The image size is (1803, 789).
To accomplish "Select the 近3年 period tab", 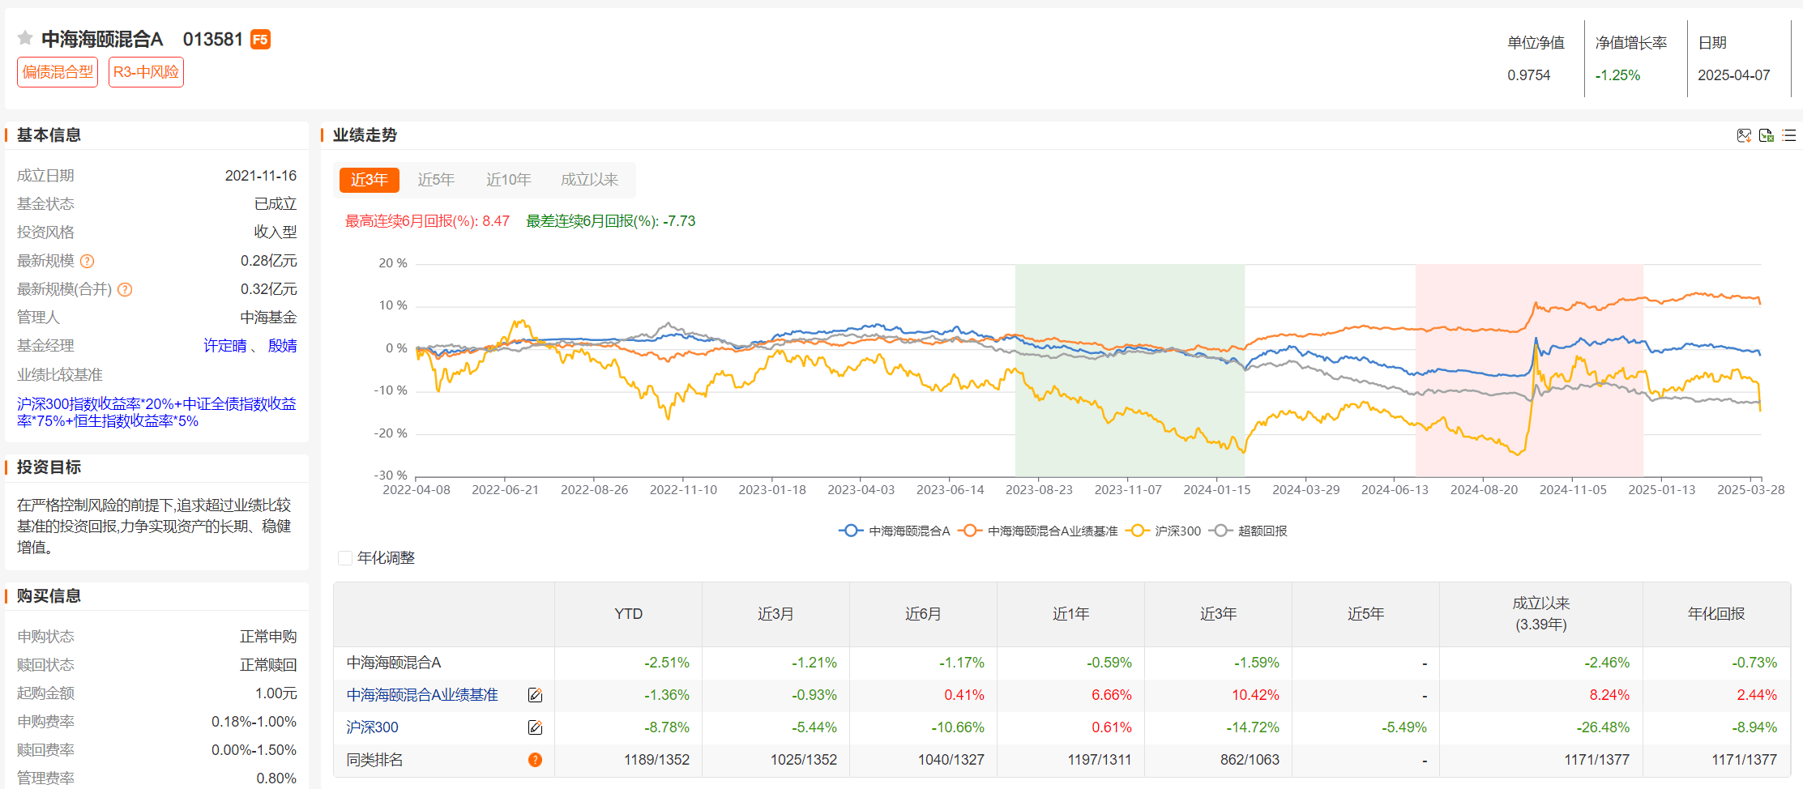I will (369, 180).
